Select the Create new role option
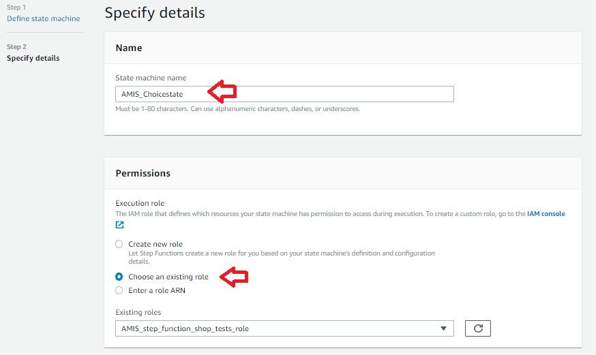The width and height of the screenshot is (596, 355). [x=119, y=244]
